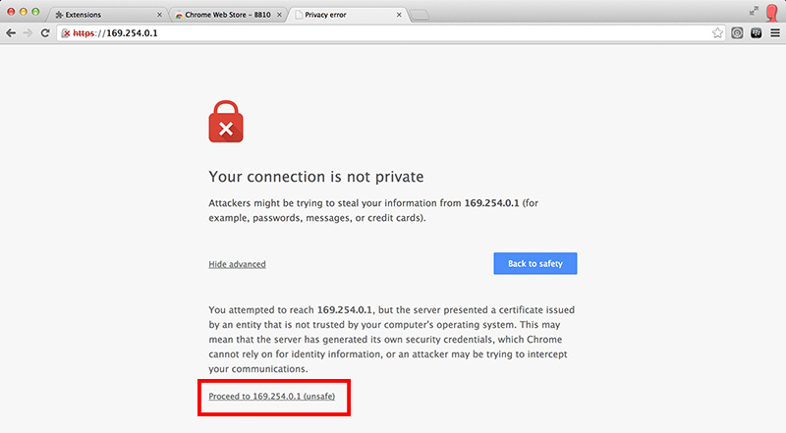The image size is (786, 433).
Task: Reload the page with refresh icon
Action: click(45, 33)
